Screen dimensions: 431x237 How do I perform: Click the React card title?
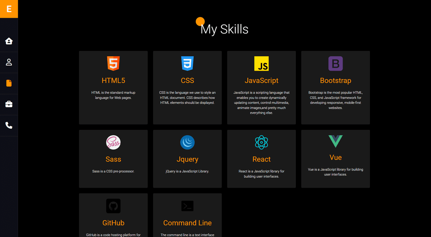coord(261,159)
